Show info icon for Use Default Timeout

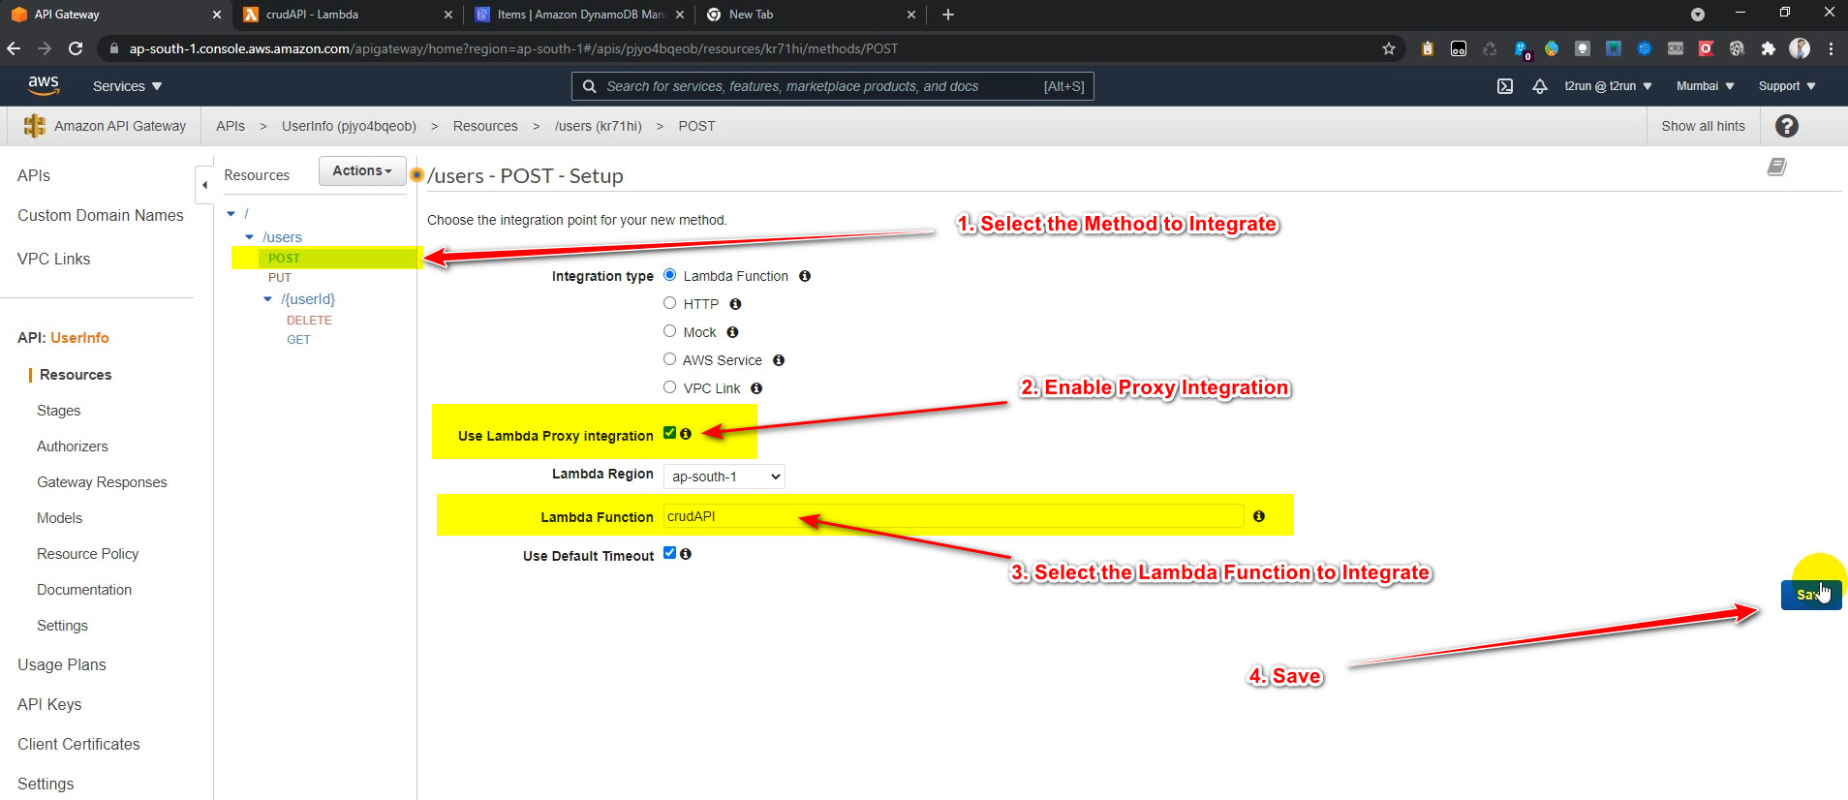(686, 554)
